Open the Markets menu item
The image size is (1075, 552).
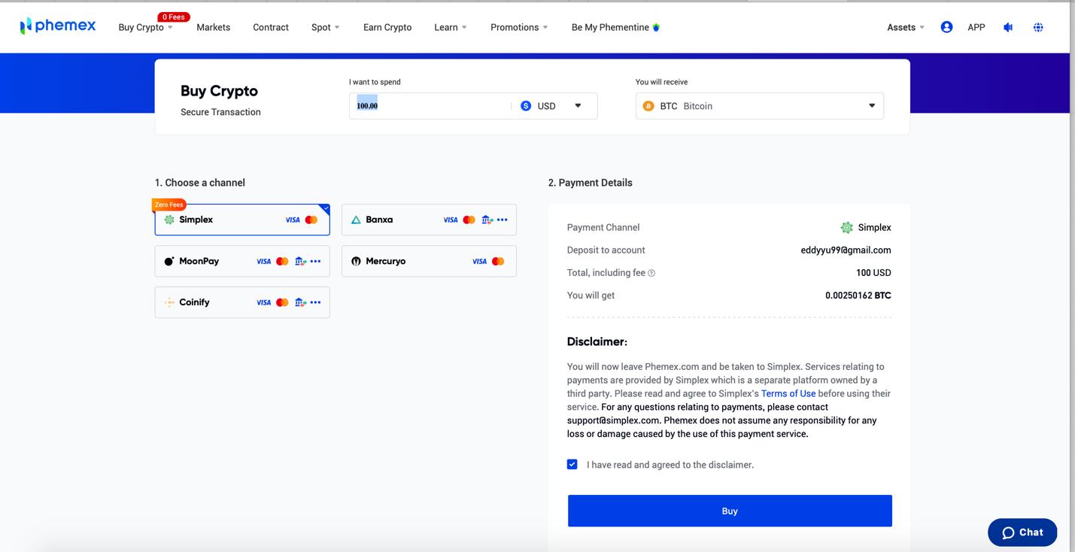(213, 27)
